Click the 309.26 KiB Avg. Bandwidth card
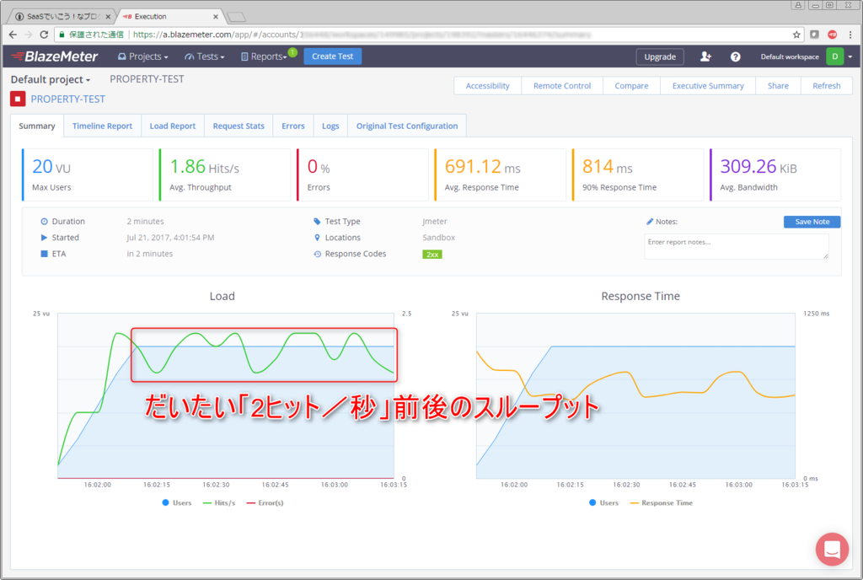This screenshot has width=863, height=580. point(775,175)
